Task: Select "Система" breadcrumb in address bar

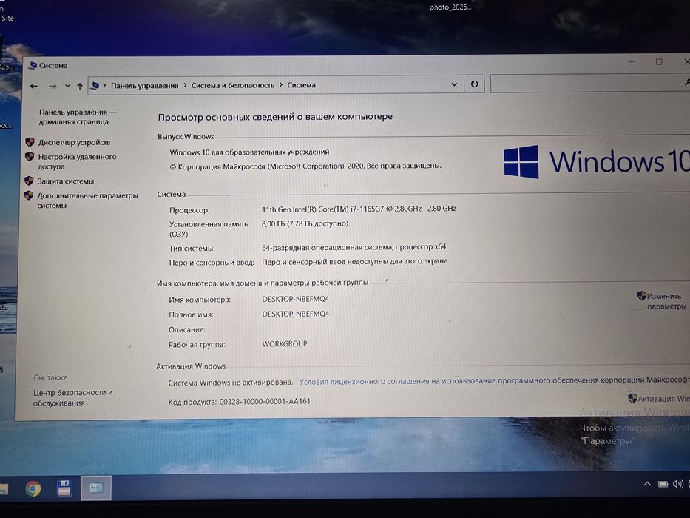Action: tap(302, 85)
